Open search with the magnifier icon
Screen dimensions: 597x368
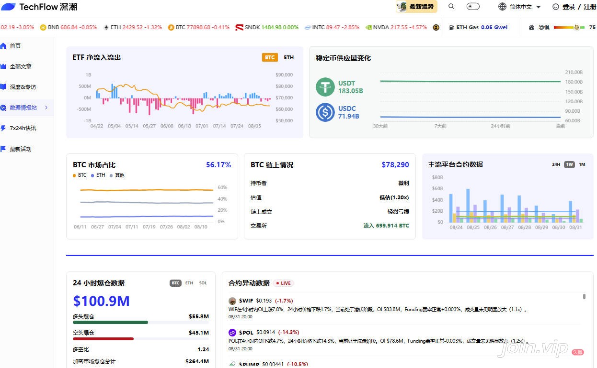451,7
